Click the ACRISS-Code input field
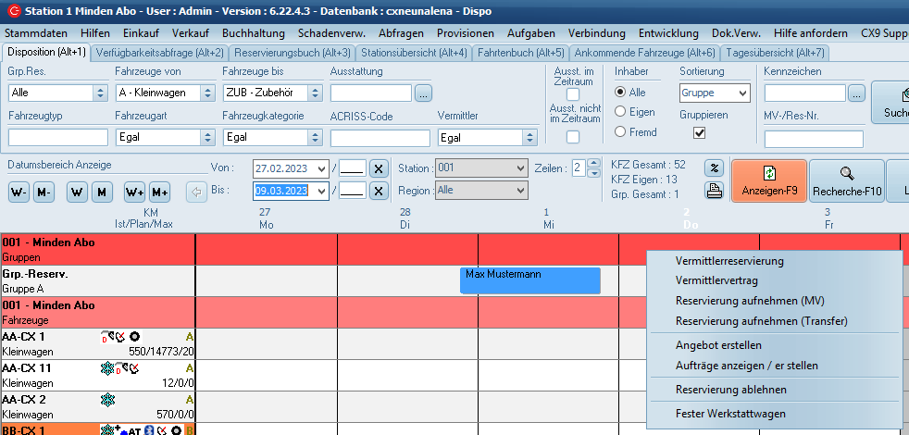This screenshot has height=435, width=909. click(x=380, y=137)
